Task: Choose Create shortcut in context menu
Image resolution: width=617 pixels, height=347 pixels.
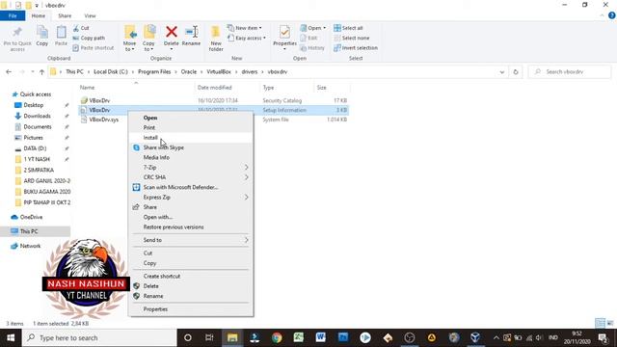Action: tap(162, 277)
